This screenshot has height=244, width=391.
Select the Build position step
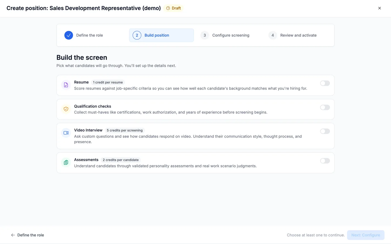click(x=162, y=35)
